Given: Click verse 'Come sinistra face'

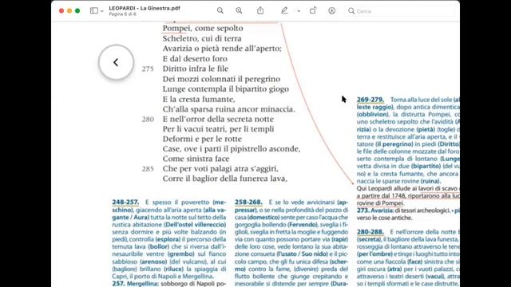Looking at the screenshot, I should click(196, 159).
